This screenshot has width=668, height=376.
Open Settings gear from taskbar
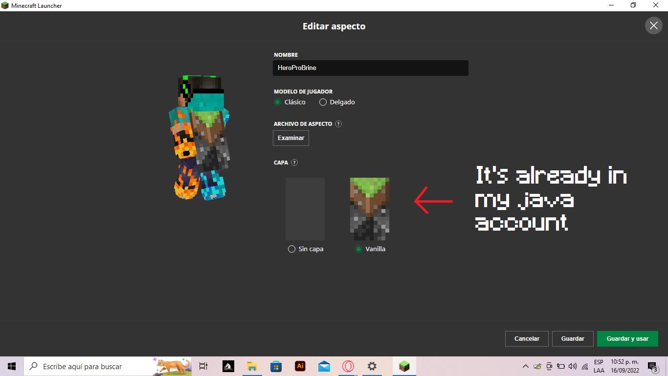tap(372, 366)
